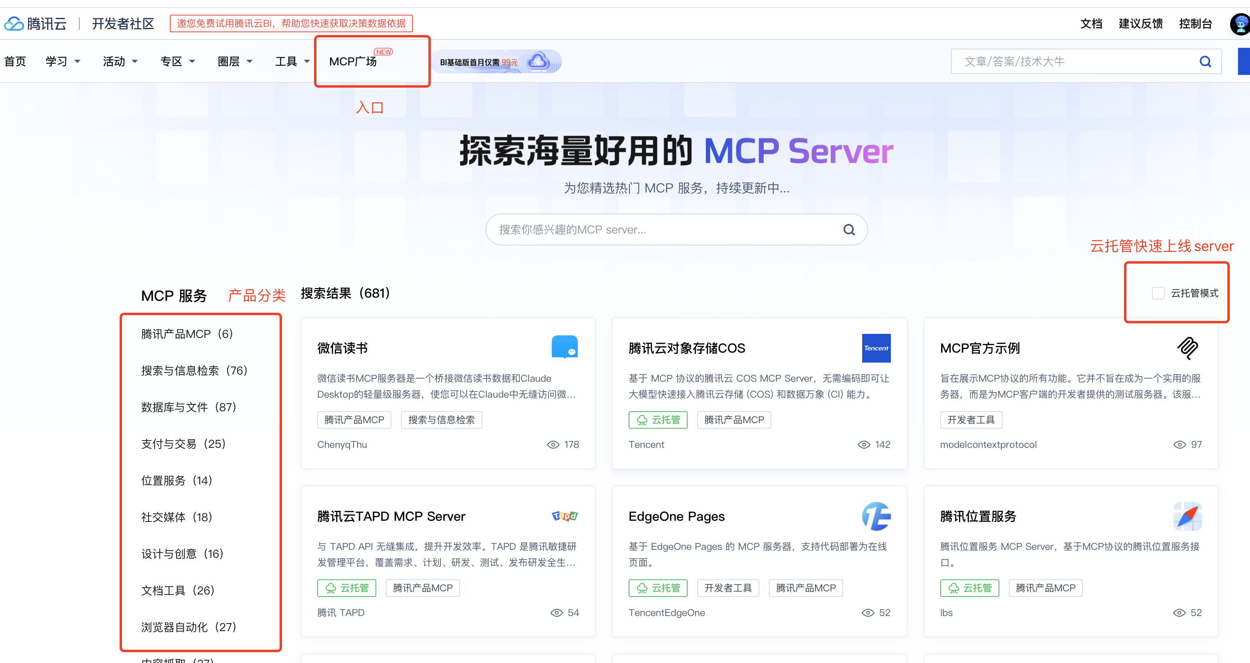Image resolution: width=1250 pixels, height=663 pixels.
Task: Click the header search magnifier icon
Action: tap(1205, 62)
